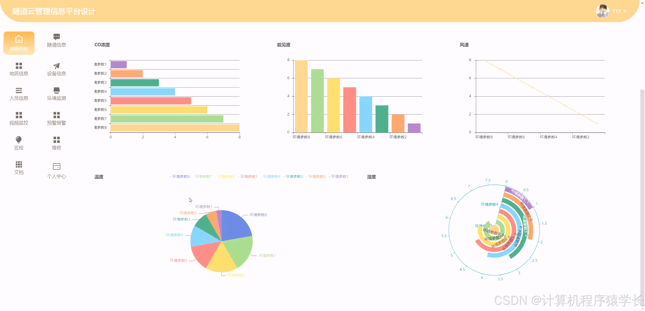Image resolution: width=645 pixels, height=311 pixels.
Task: Toggle 环境参数7 in the 温度 legend
Action: [x=202, y=177]
